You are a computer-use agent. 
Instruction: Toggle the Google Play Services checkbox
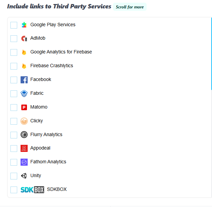coord(14,25)
